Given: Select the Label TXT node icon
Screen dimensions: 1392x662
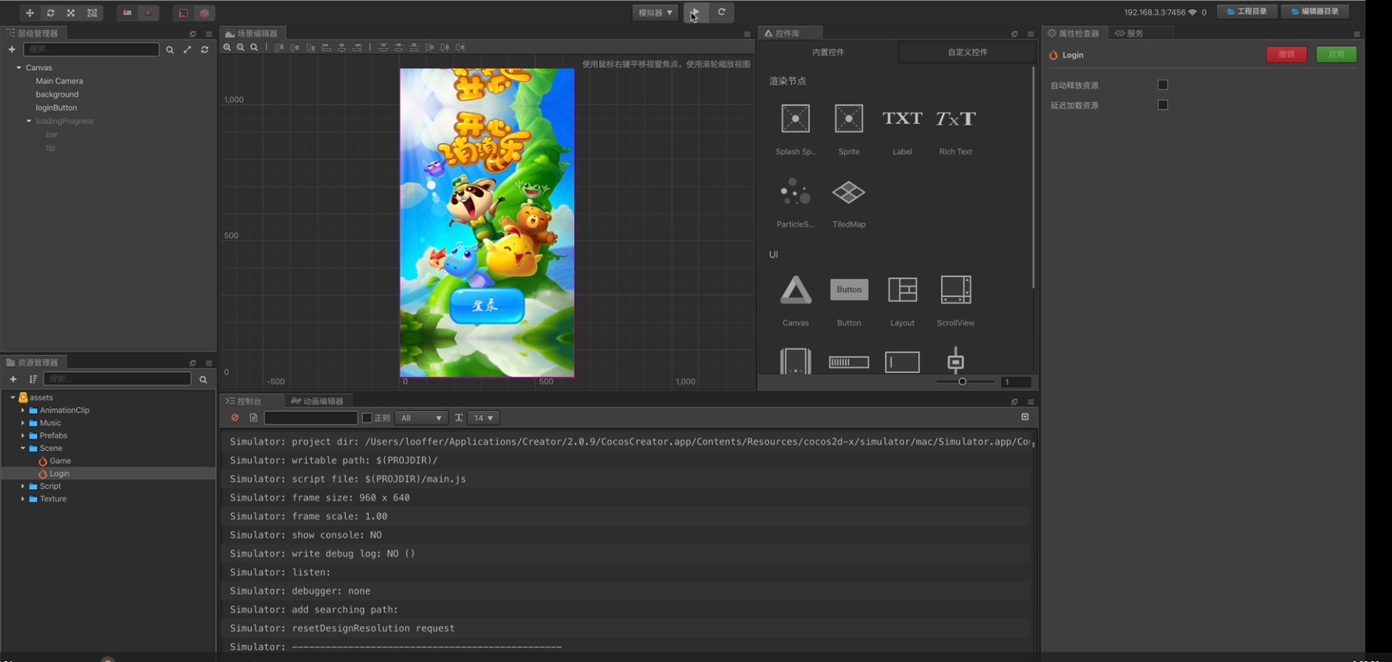Looking at the screenshot, I should (x=902, y=119).
